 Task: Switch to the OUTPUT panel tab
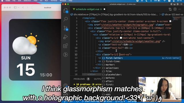point(97,79)
